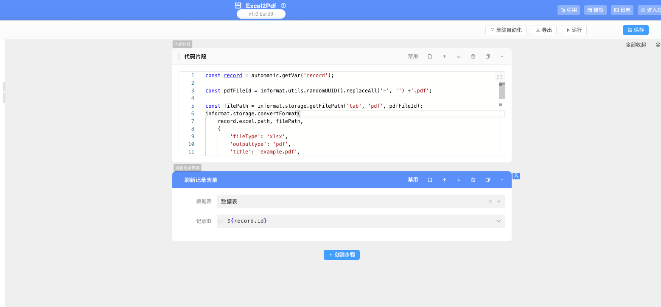Click the help icon next to Excel2Pdf
The height and width of the screenshot is (307, 661).
pos(283,6)
